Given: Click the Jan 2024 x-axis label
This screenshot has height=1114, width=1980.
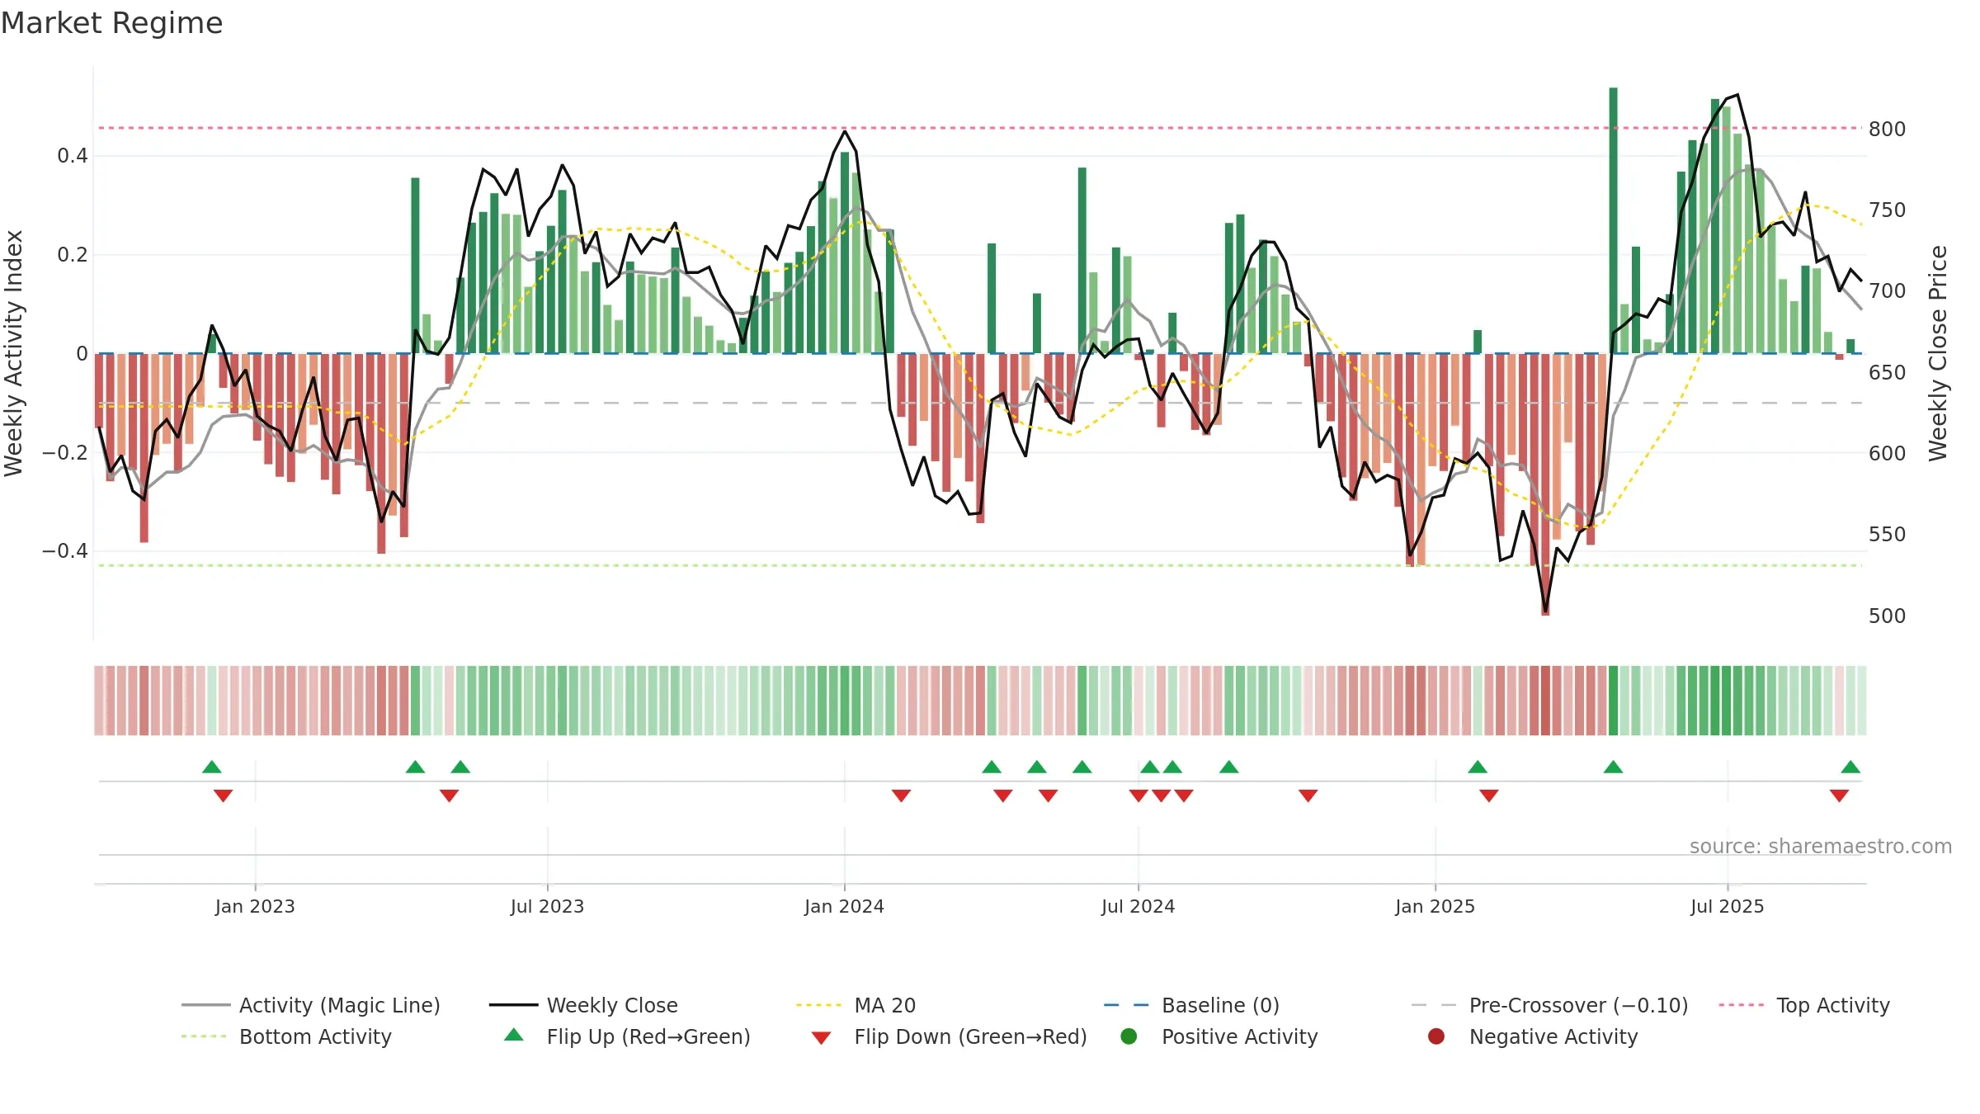Looking at the screenshot, I should point(844,906).
